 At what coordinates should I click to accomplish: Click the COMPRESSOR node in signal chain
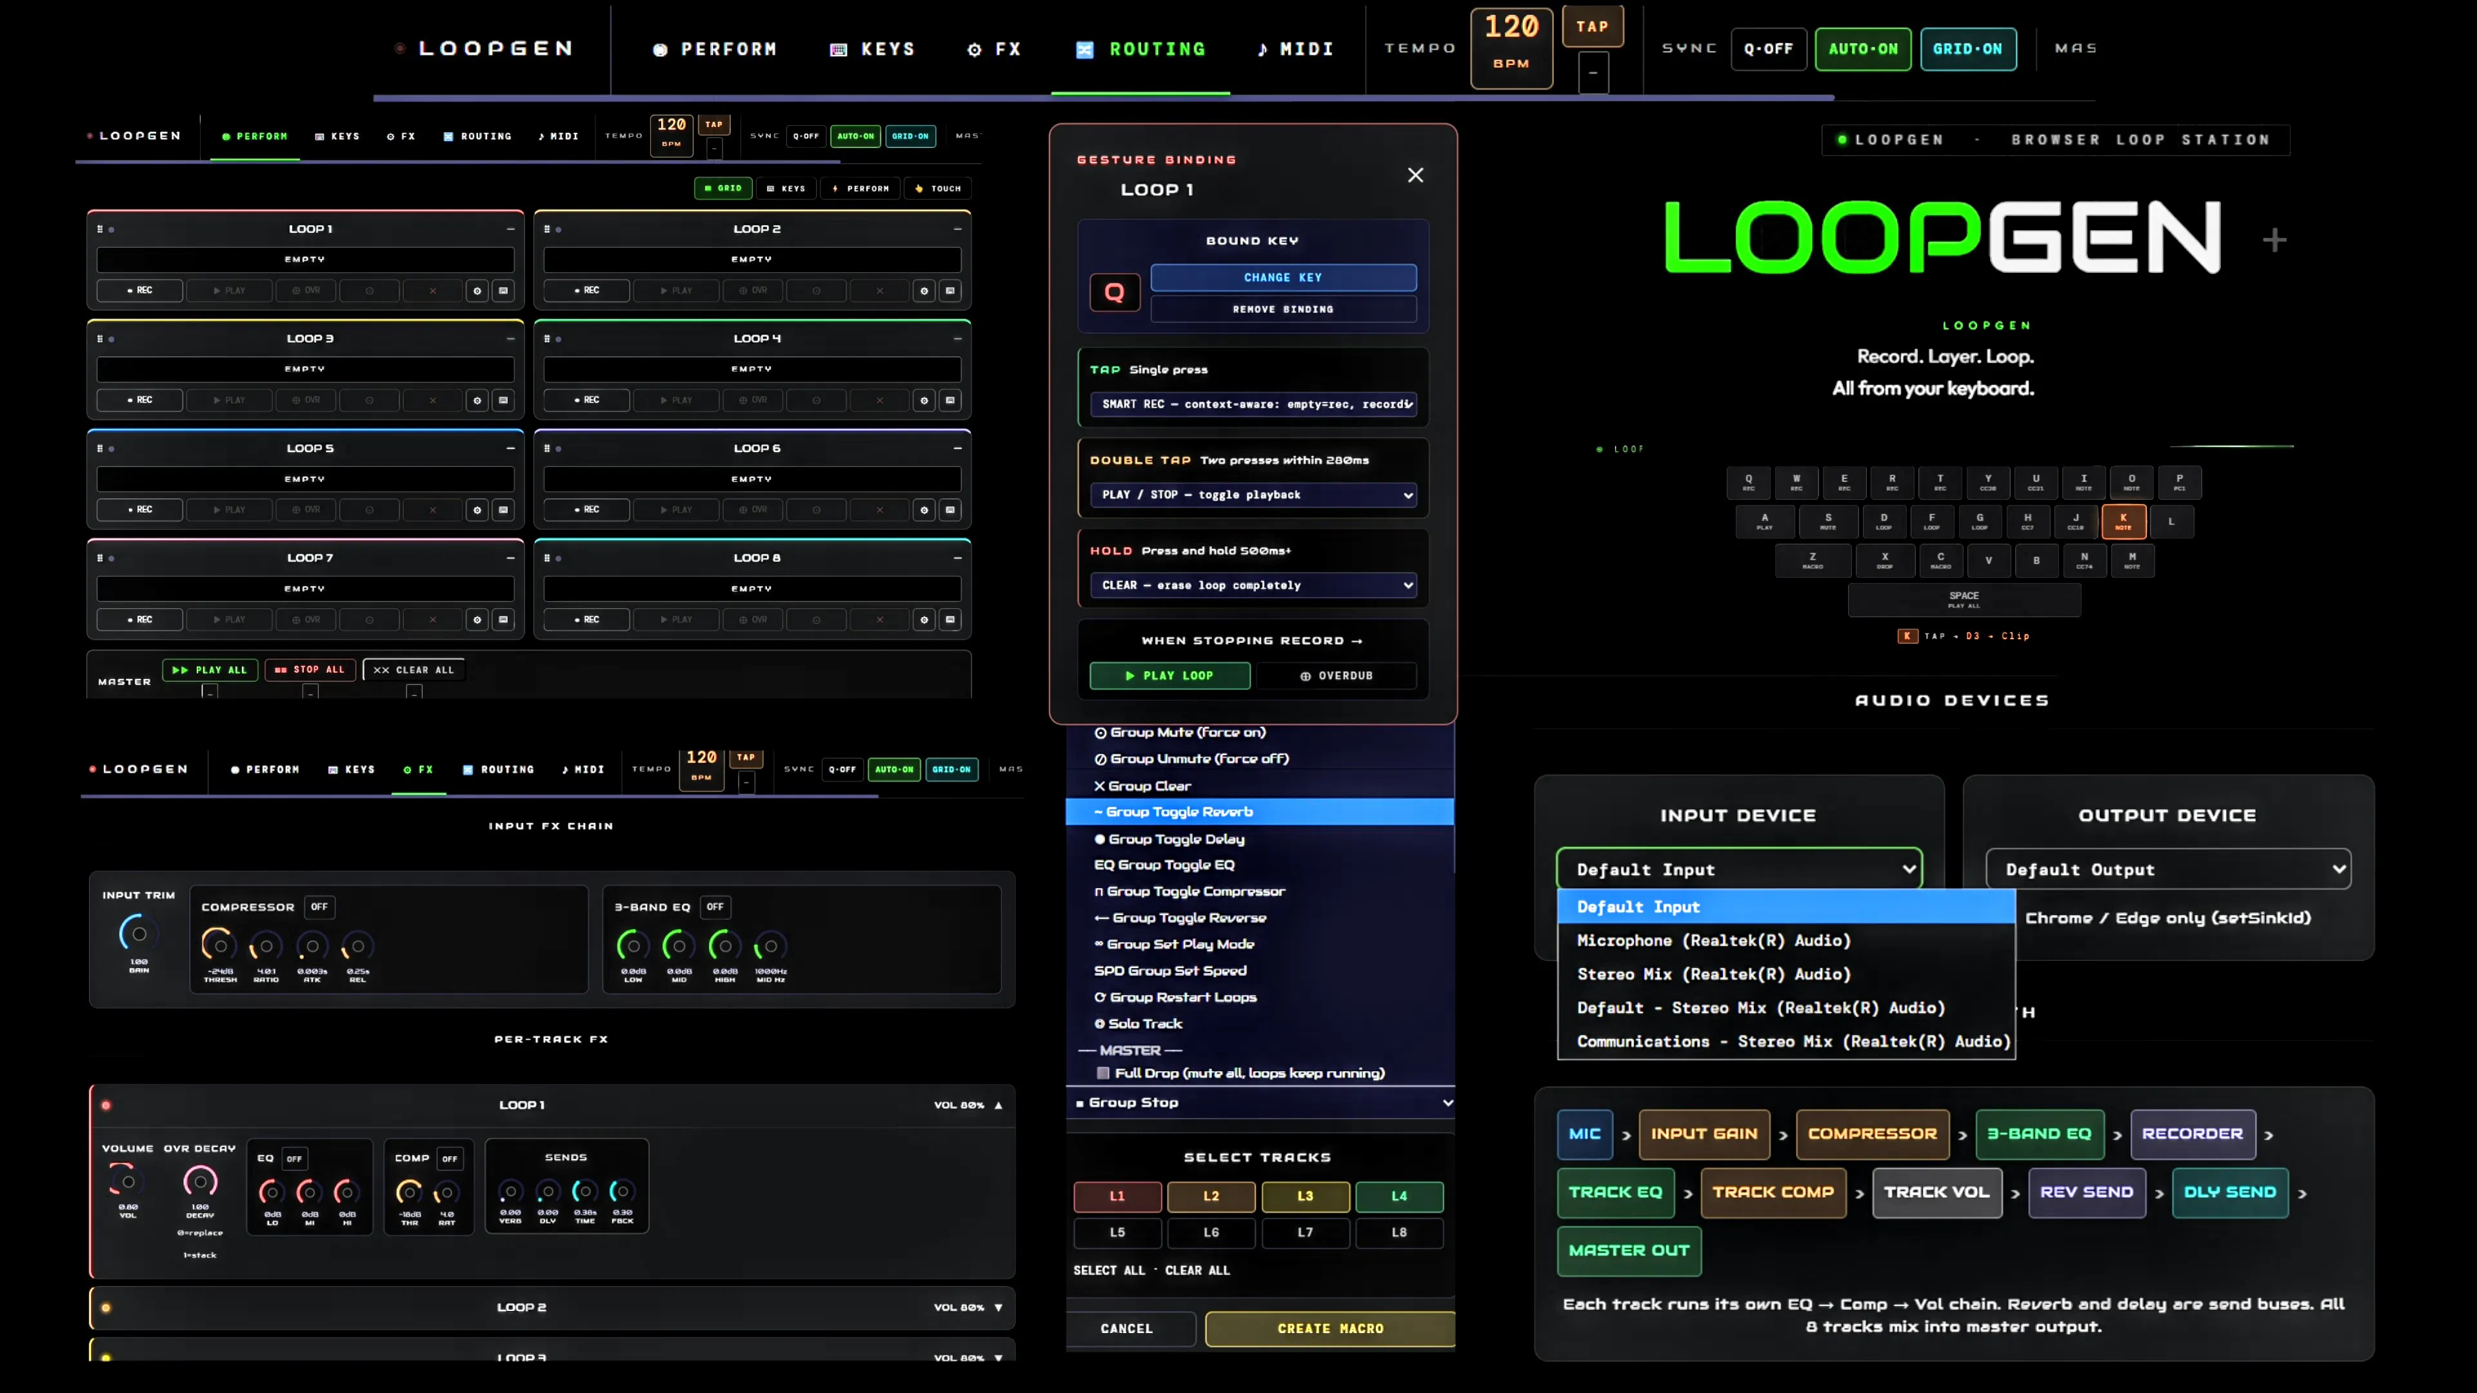[x=1872, y=1134]
